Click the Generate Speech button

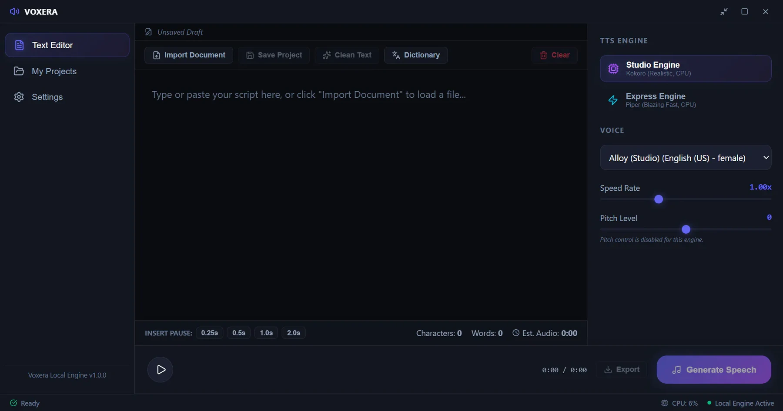coord(714,370)
